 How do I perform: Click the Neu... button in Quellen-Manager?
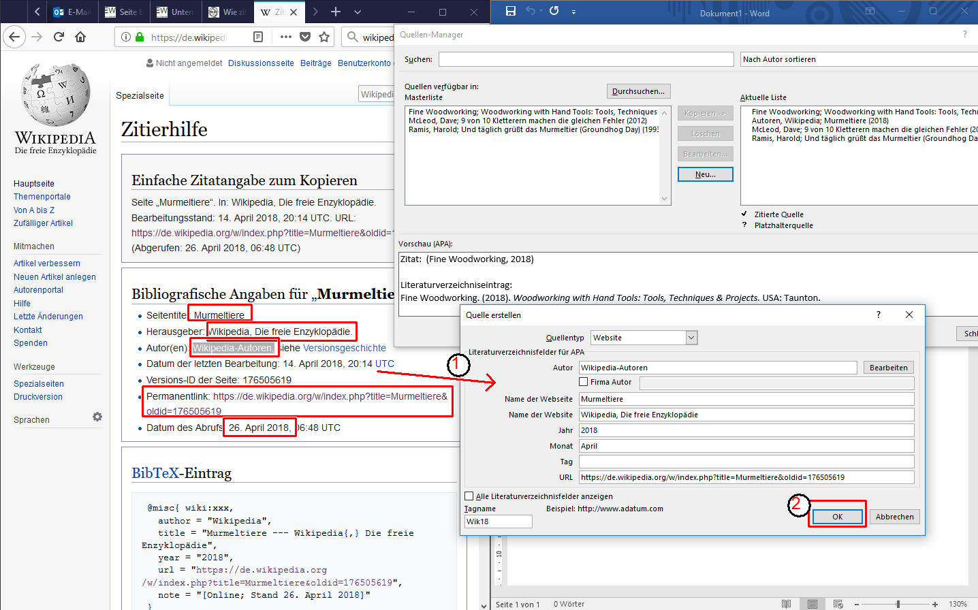point(706,174)
